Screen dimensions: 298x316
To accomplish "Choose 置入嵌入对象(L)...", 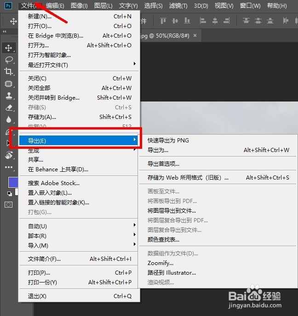I will (79, 193).
